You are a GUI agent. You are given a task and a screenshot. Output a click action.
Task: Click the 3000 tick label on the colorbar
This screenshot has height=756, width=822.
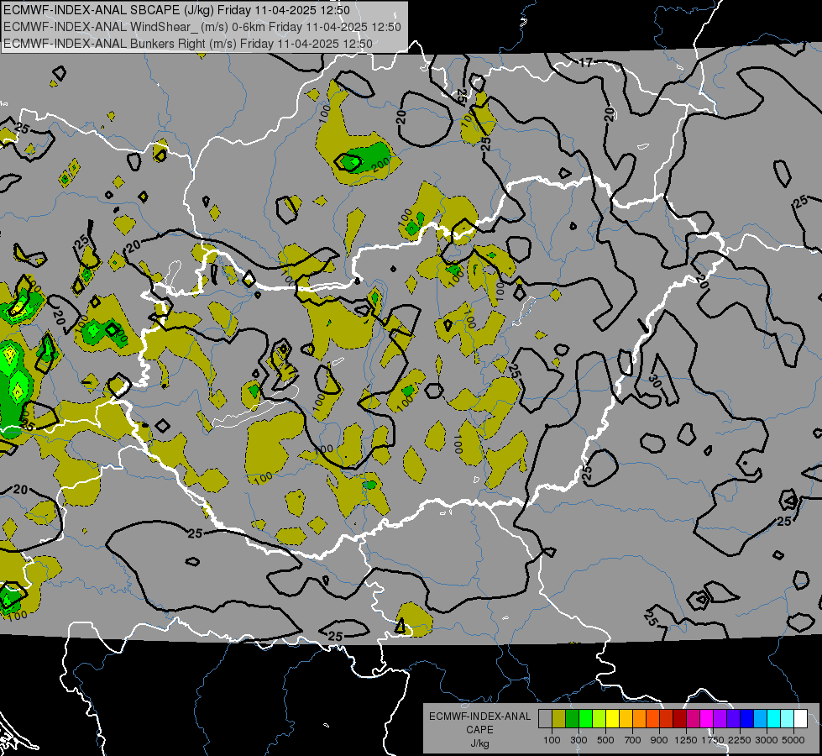767,740
